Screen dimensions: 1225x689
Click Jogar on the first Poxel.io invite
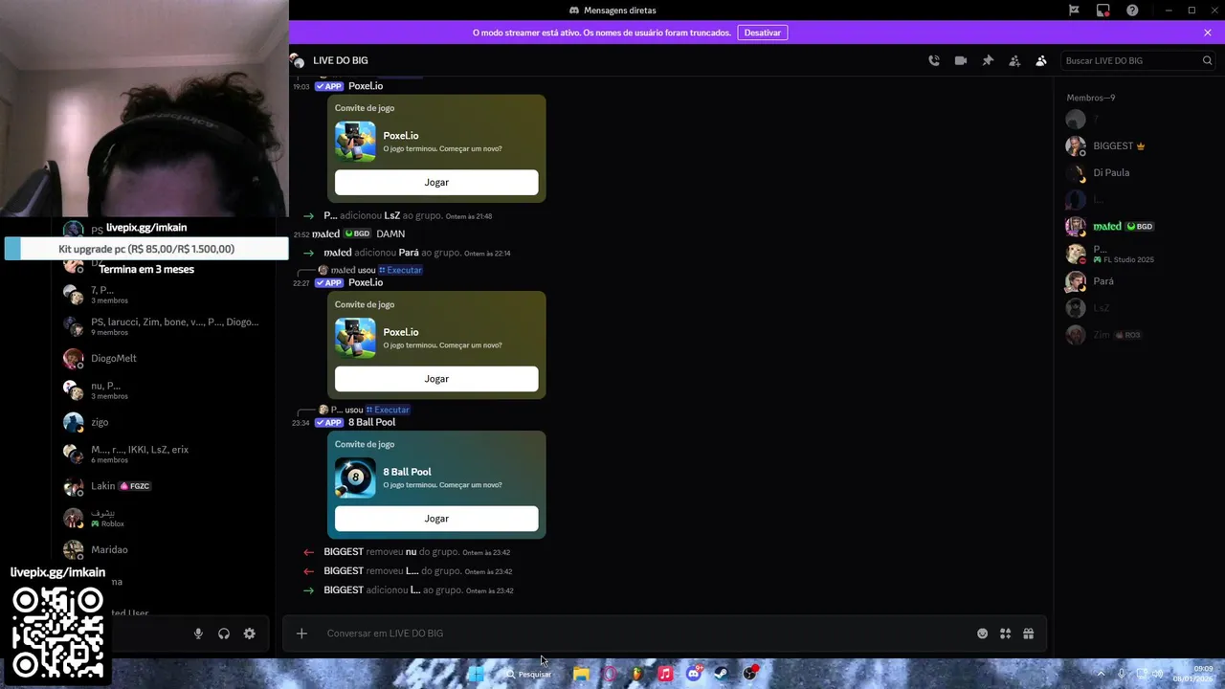[x=436, y=182]
